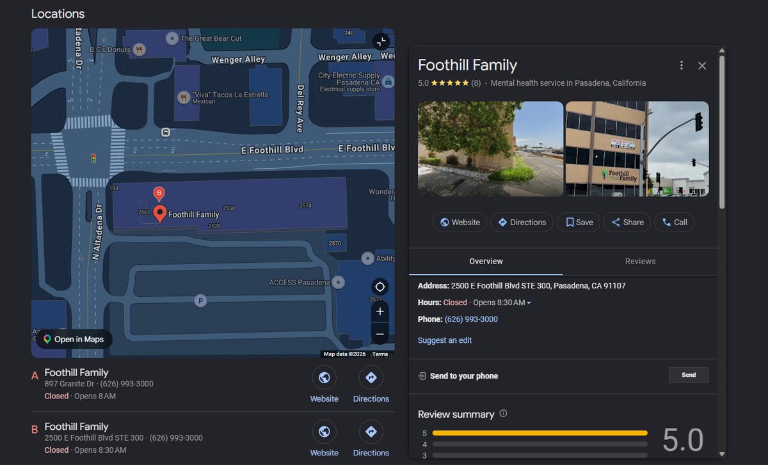Select the Great Bear Cut marker
Image resolution: width=768 pixels, height=465 pixels.
[x=172, y=38]
